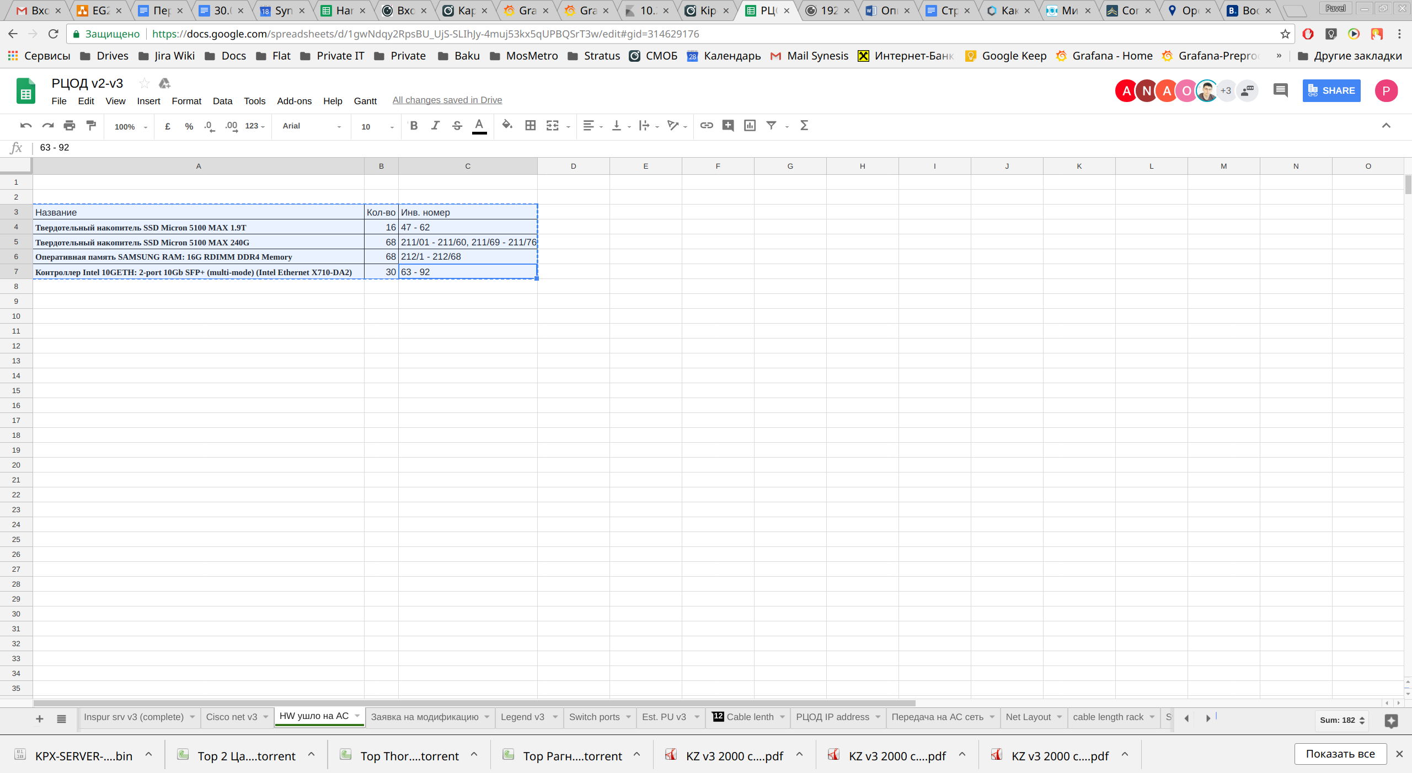Open the comments history icon

pyautogui.click(x=1281, y=90)
